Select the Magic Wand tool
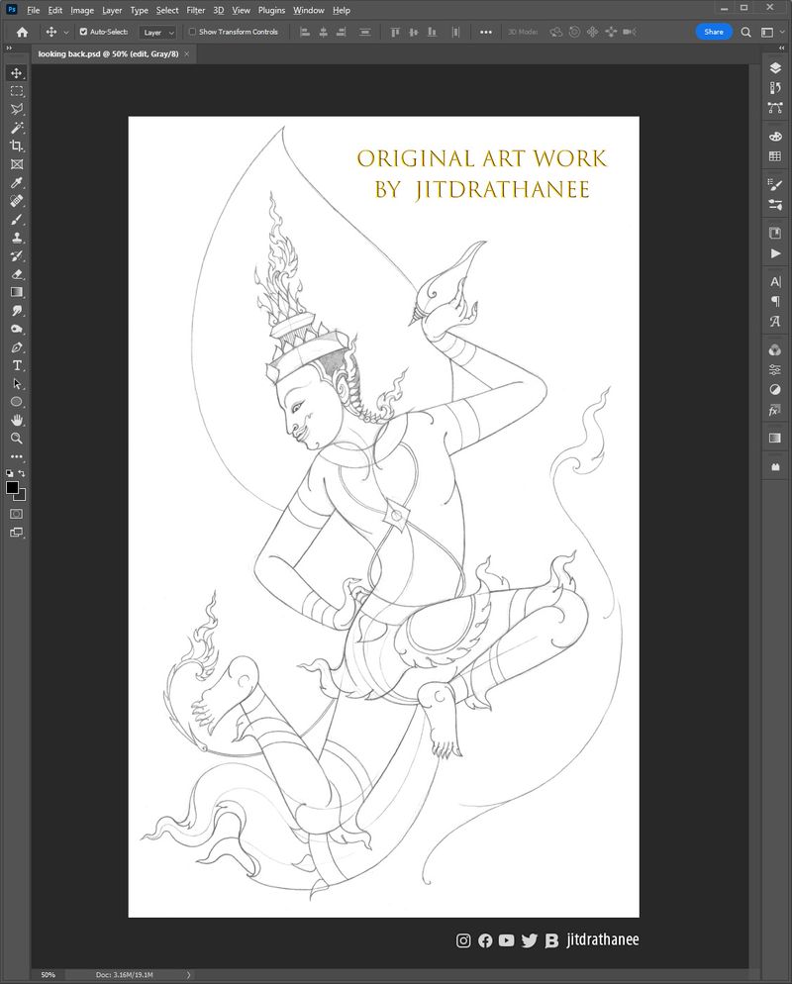Viewport: 792px width, 984px height. [17, 128]
